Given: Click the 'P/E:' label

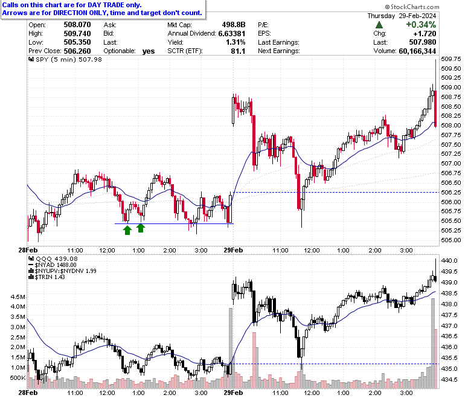Looking at the screenshot, I should (x=263, y=25).
